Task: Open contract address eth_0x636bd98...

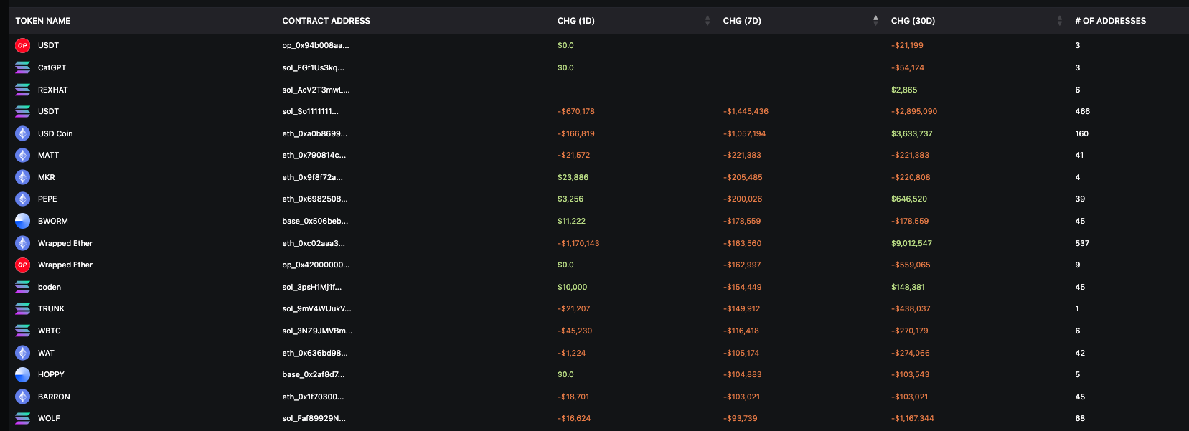Action: pyautogui.click(x=315, y=353)
